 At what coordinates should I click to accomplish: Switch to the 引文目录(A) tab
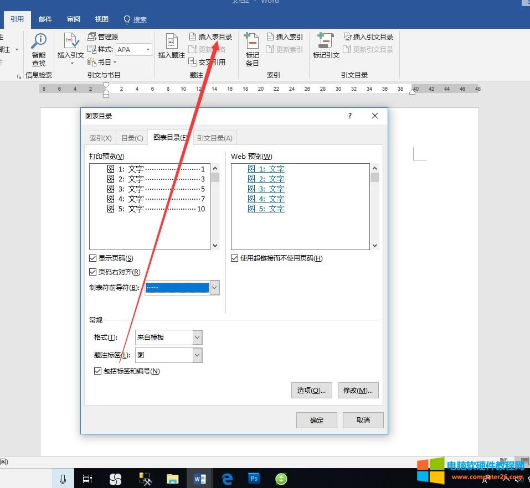pos(215,137)
